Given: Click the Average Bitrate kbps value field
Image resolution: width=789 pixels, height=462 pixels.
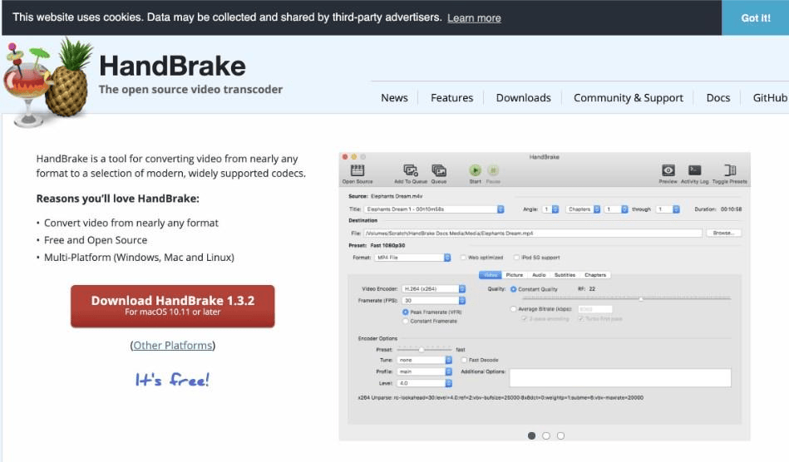Looking at the screenshot, I should [x=594, y=308].
